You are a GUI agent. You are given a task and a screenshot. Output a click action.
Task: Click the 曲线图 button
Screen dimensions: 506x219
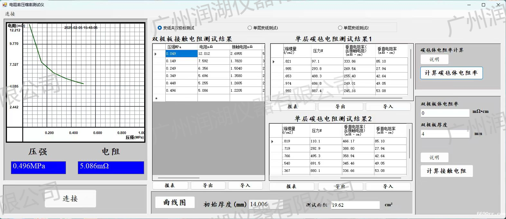pos(175,203)
